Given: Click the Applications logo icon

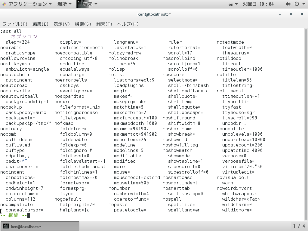Looking at the screenshot, I should pyautogui.click(x=4, y=4).
